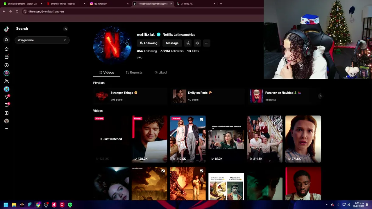Click the Message button
Viewport: 372px width, 209px height.
(x=172, y=43)
